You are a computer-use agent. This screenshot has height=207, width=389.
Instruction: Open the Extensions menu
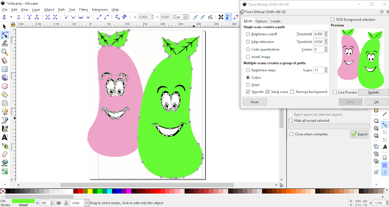[100, 9]
